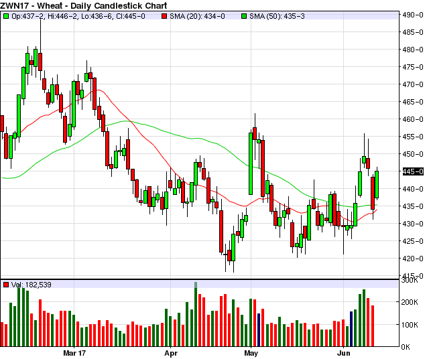Click the highlighted 445-0 current price marker
This screenshot has width=429, height=359.
(x=413, y=171)
